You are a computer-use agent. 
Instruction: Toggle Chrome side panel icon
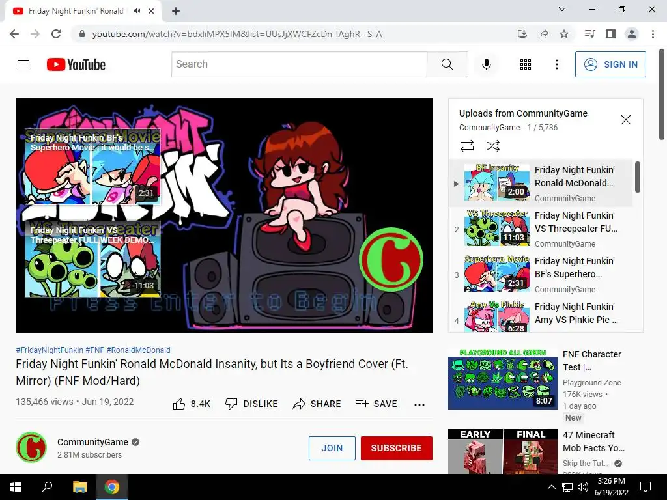pos(611,34)
